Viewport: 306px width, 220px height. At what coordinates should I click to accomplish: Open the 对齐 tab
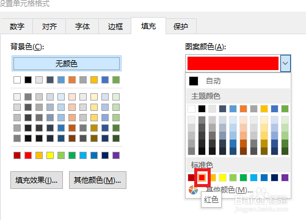(49, 26)
